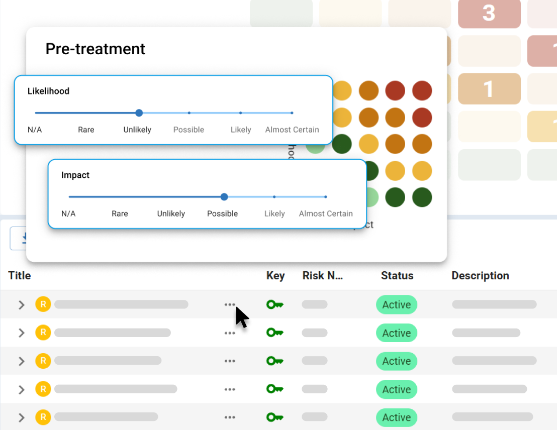This screenshot has width=557, height=430.
Task: Click the Impact slider handle at Possible
Action: coord(224,197)
